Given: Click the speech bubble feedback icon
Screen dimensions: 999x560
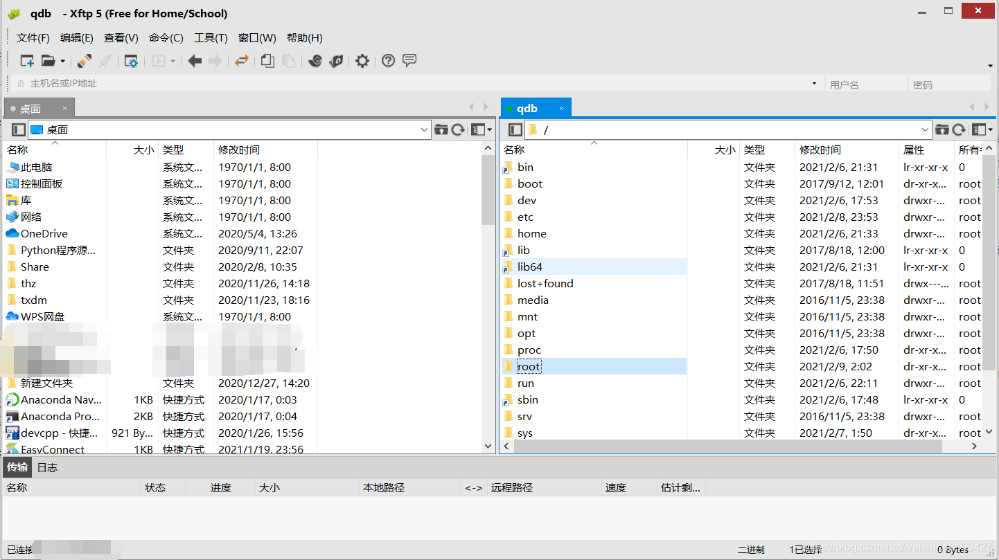Looking at the screenshot, I should click(409, 60).
